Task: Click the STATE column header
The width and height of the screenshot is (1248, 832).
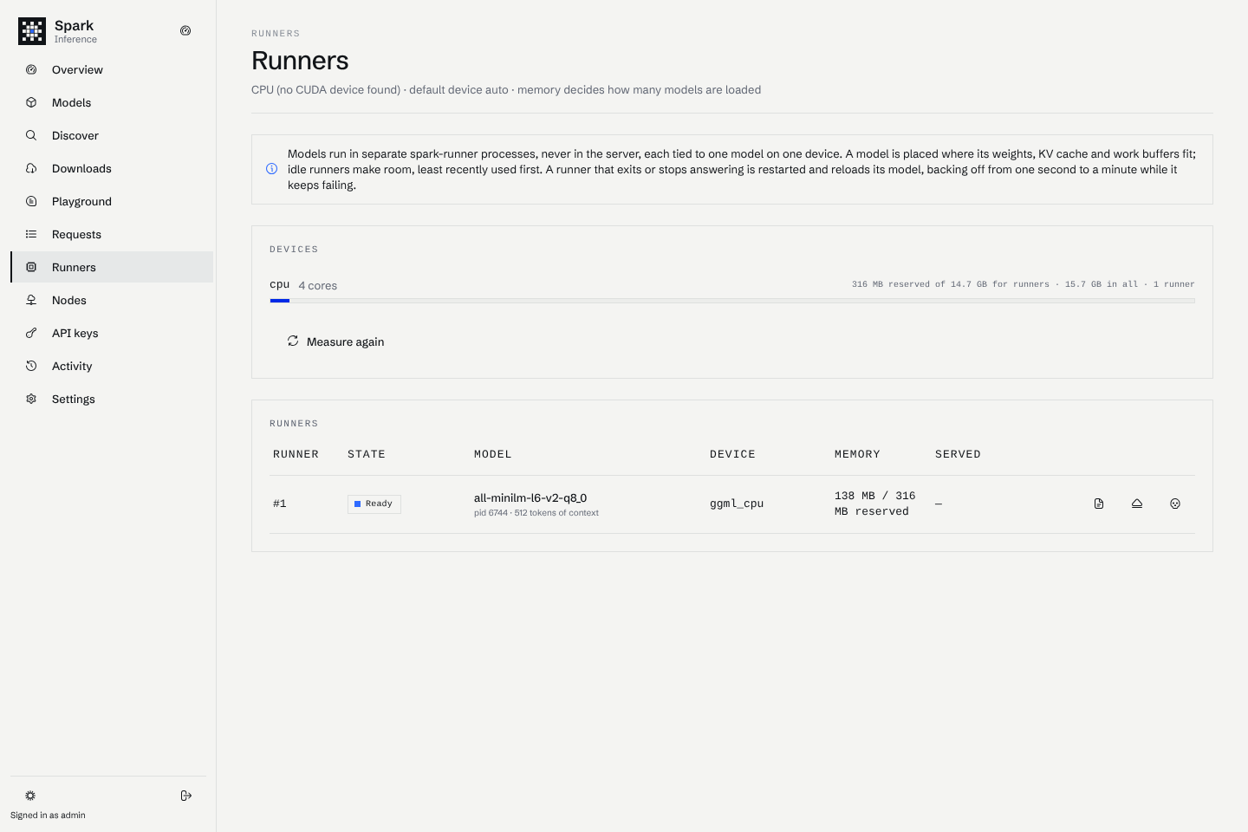Action: pyautogui.click(x=367, y=454)
